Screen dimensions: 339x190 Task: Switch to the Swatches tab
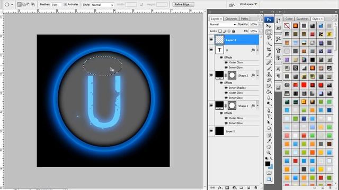(302, 19)
